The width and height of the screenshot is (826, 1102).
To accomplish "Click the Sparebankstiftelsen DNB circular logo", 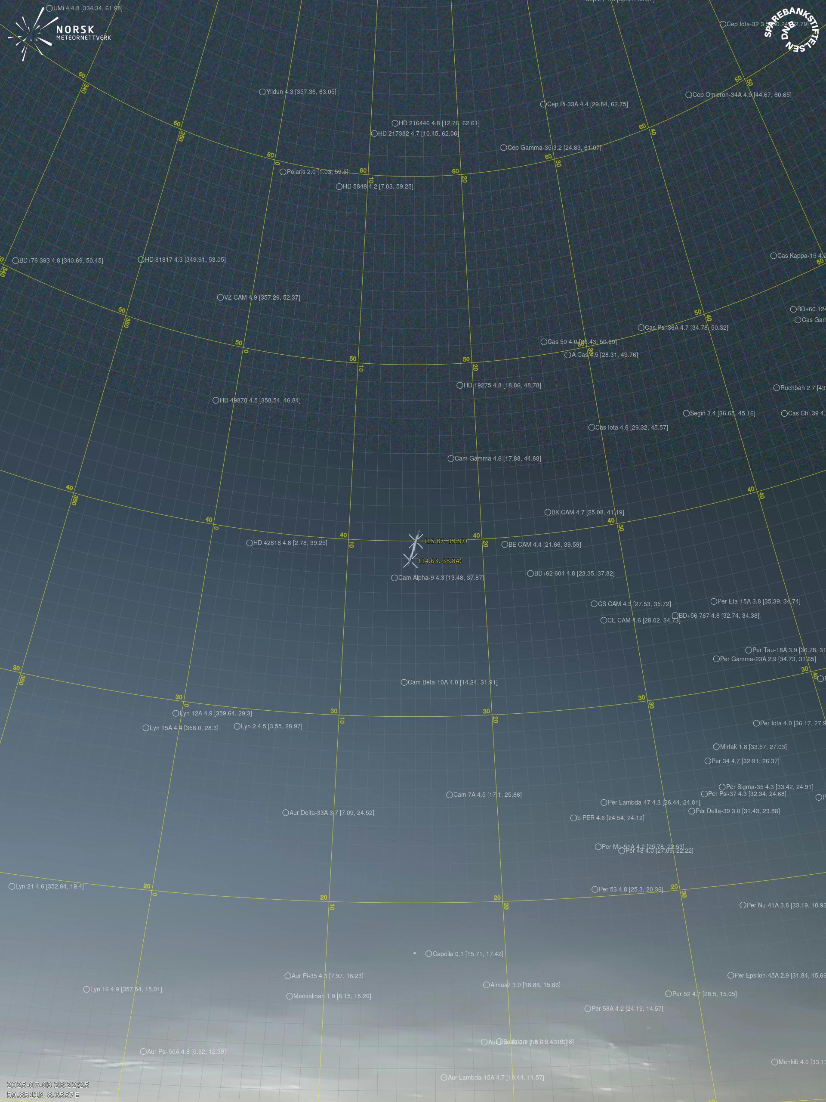I will [x=792, y=30].
